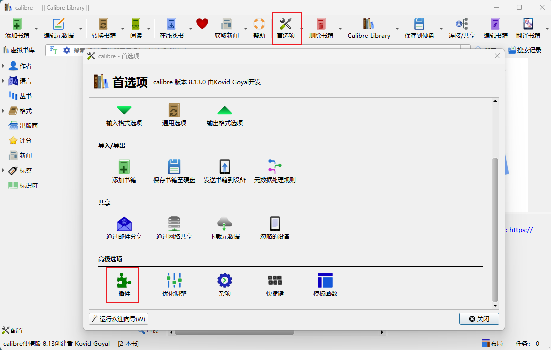Open 模板函数 template functions
The image size is (551, 350).
coord(325,285)
